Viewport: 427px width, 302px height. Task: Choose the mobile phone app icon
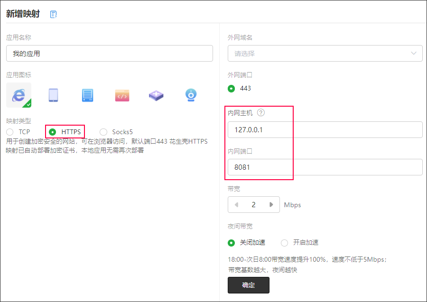(x=53, y=95)
